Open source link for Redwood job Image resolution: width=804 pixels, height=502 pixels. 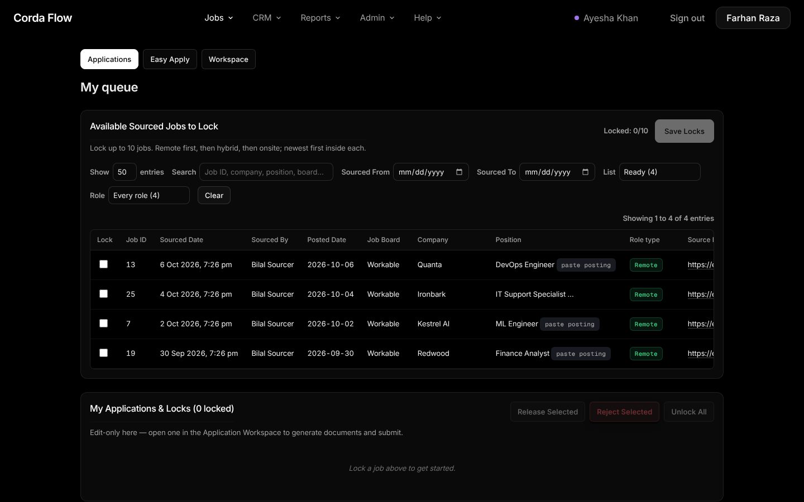pos(701,353)
